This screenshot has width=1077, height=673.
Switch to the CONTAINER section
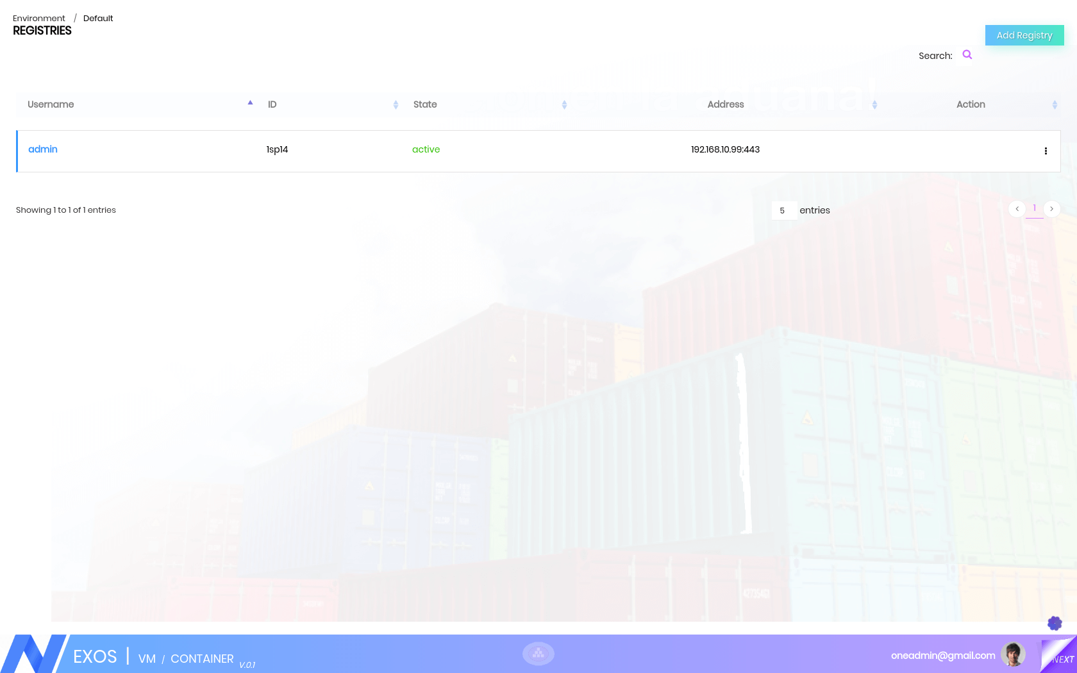(x=202, y=659)
